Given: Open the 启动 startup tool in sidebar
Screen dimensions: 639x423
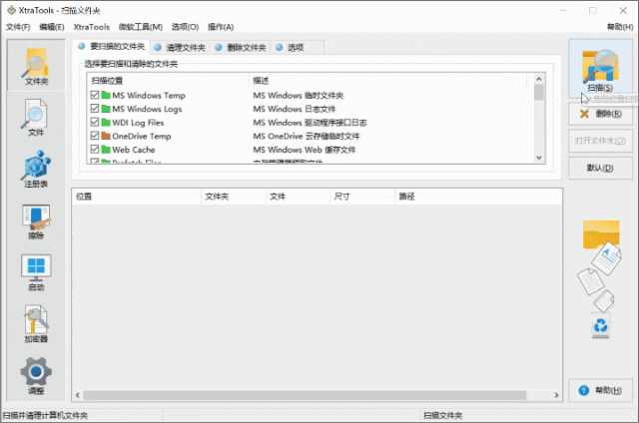Looking at the screenshot, I should [x=36, y=272].
